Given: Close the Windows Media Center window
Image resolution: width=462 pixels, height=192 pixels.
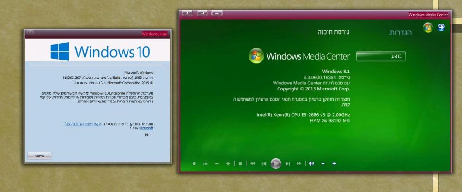Looking at the screenshot, I should pyautogui.click(x=188, y=13).
